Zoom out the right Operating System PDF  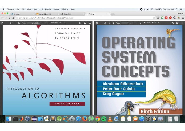pyautogui.click(x=136, y=23)
